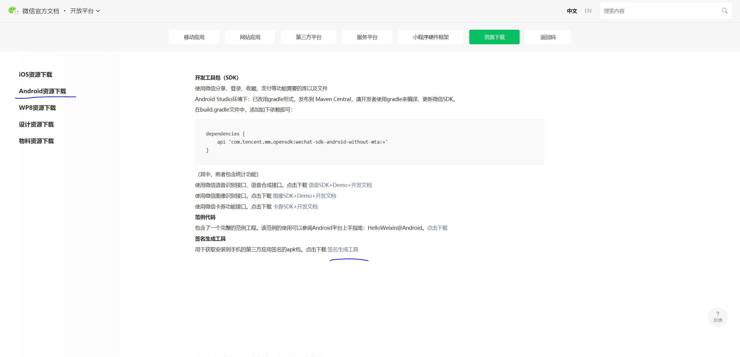
Task: Select the 中文 language option
Action: pyautogui.click(x=572, y=11)
